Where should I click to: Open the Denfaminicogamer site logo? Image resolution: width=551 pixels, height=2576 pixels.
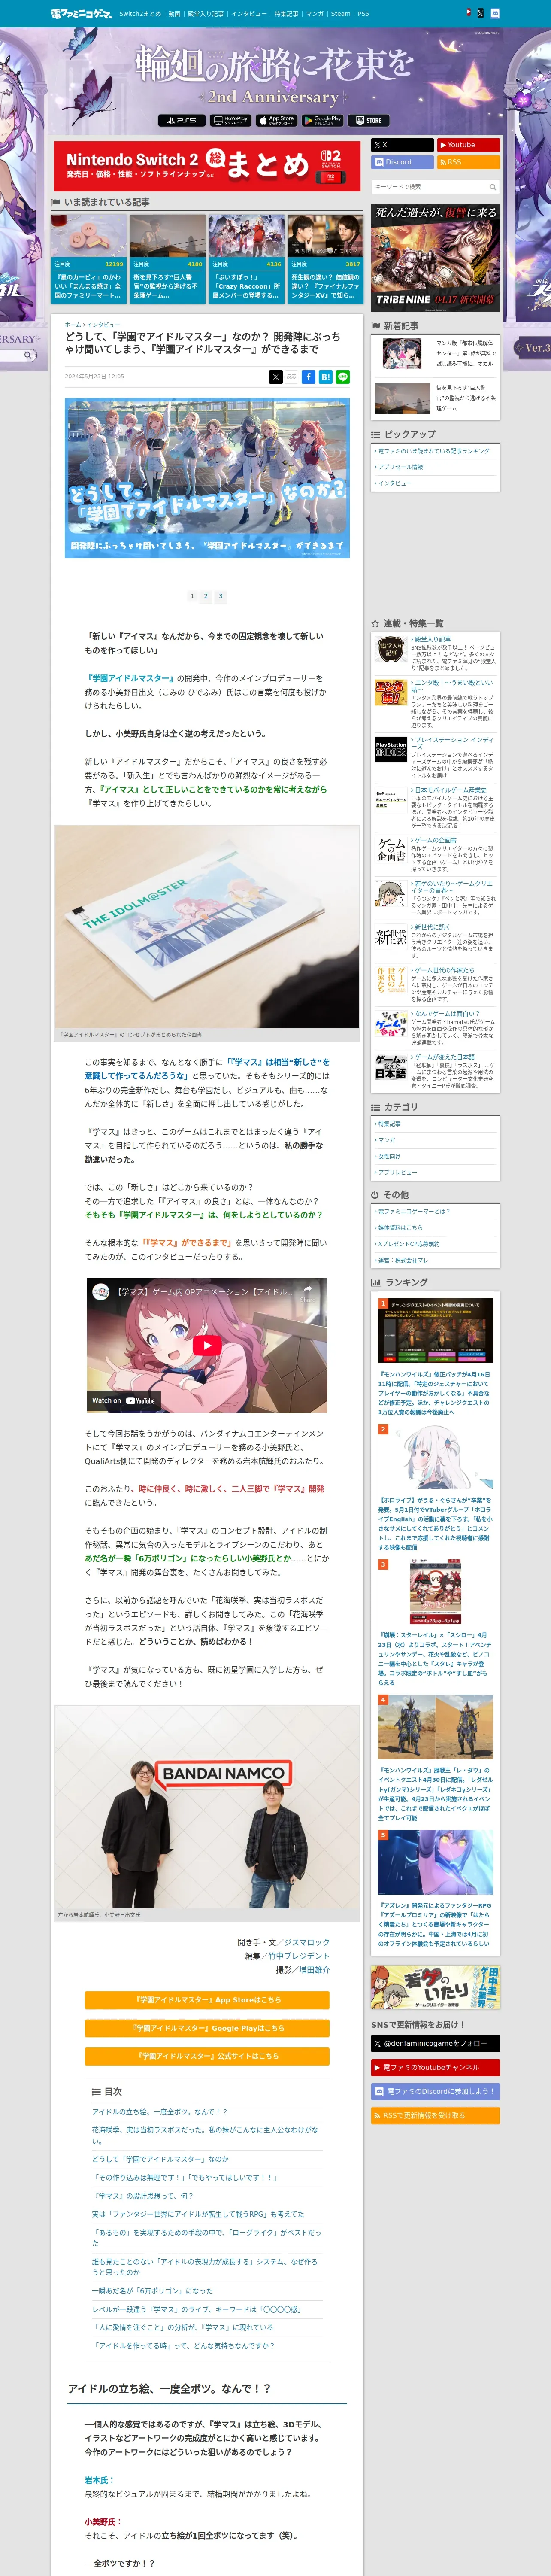pyautogui.click(x=81, y=14)
